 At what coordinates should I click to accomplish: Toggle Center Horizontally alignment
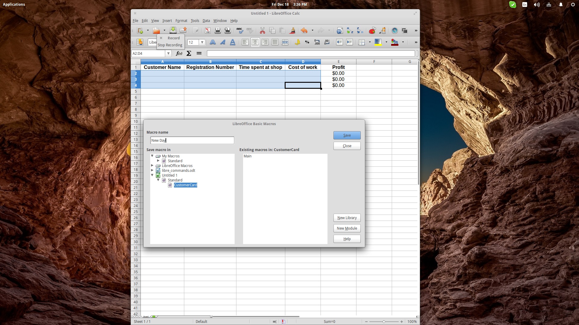[x=255, y=42]
